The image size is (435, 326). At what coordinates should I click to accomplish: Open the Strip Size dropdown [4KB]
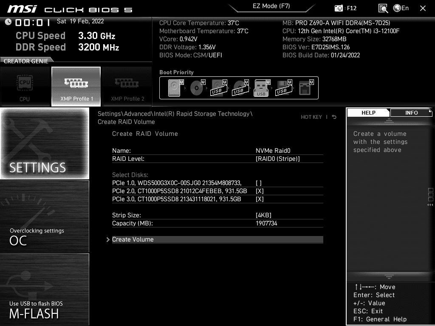pyautogui.click(x=263, y=215)
